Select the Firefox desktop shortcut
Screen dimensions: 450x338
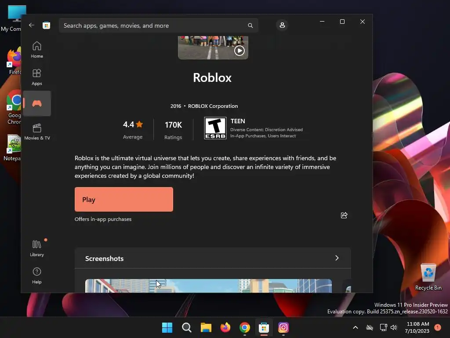tap(13, 62)
